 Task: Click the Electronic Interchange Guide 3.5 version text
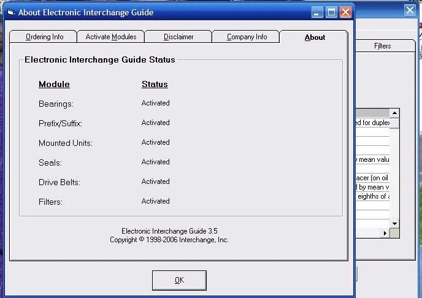click(169, 231)
